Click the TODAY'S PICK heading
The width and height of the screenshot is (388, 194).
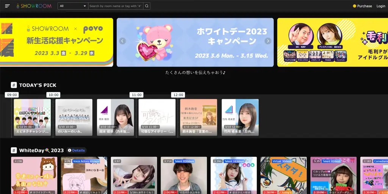pyautogui.click(x=38, y=85)
